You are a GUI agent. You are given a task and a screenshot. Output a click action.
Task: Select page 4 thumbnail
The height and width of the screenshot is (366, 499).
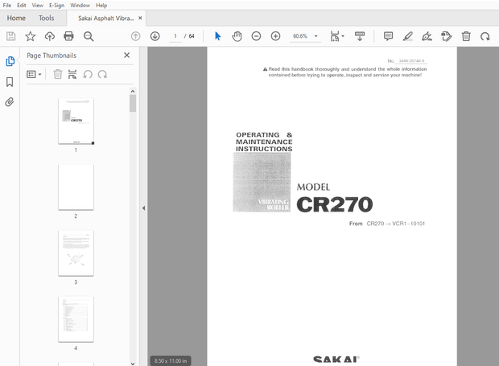point(76,319)
